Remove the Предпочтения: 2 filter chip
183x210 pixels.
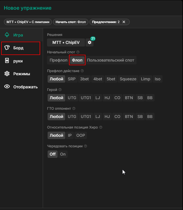[x=124, y=22]
